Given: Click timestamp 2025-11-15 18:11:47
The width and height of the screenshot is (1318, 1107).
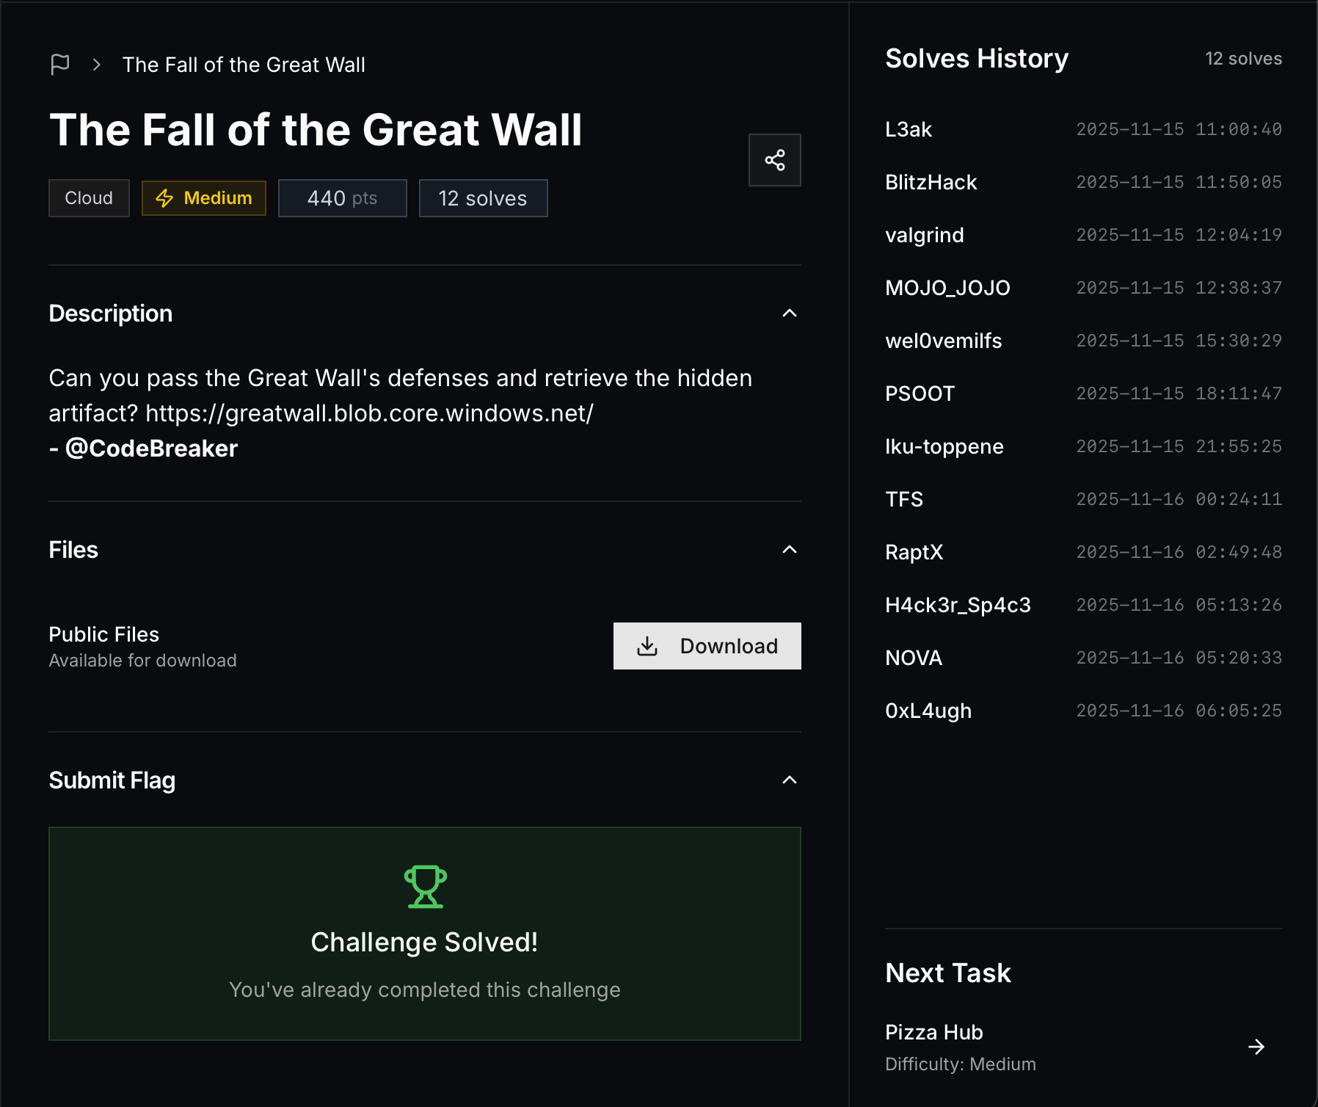Looking at the screenshot, I should point(1179,393).
